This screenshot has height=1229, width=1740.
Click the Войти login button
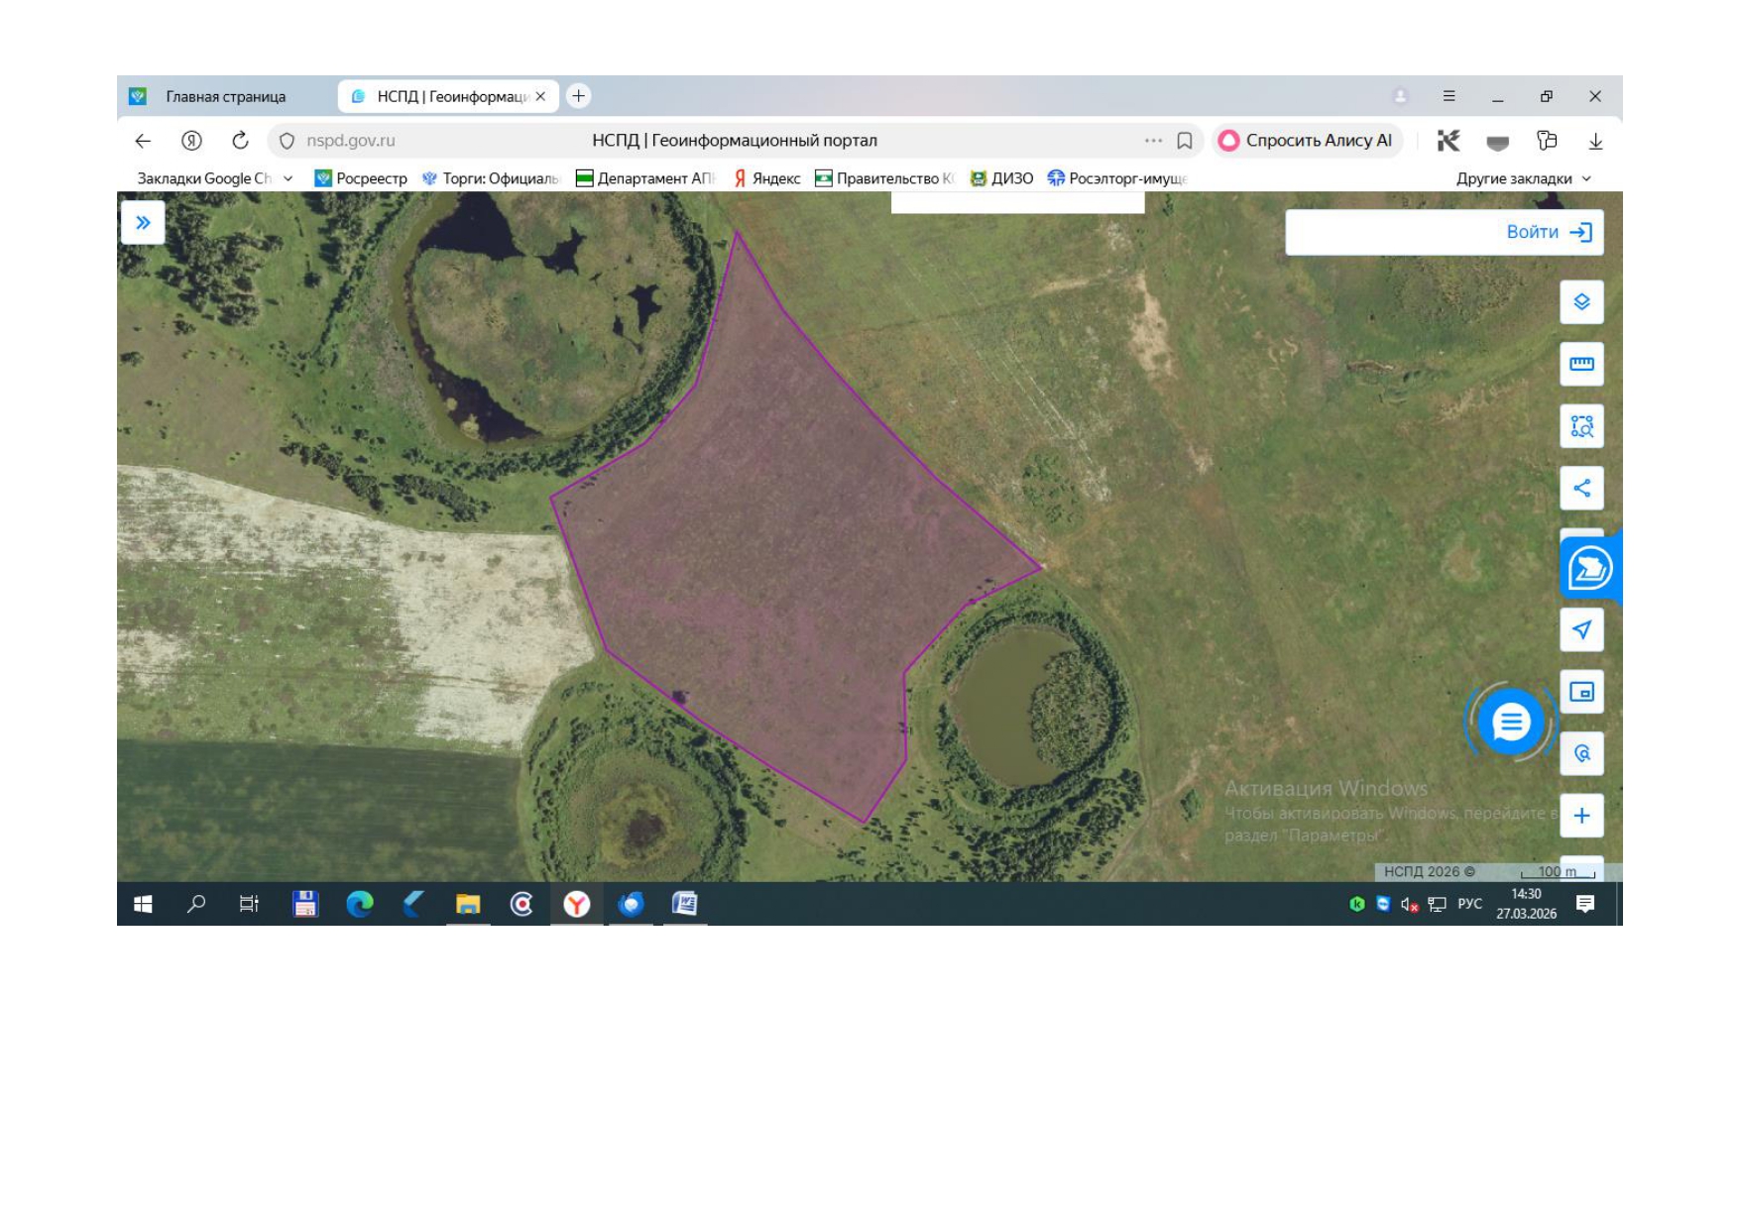click(x=1548, y=232)
